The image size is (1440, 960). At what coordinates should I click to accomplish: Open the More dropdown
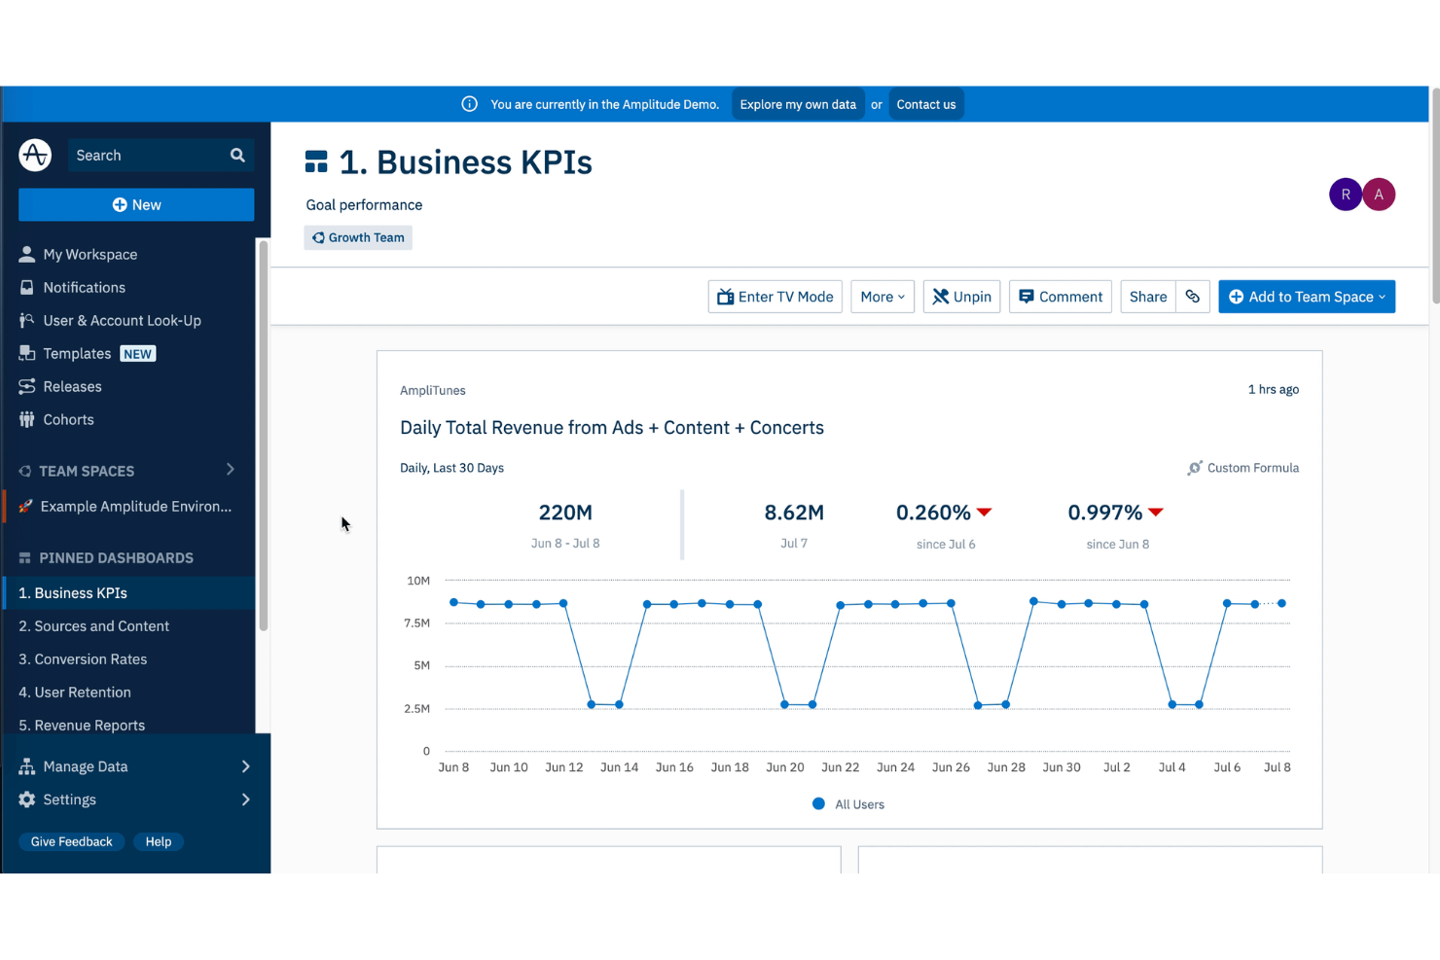click(882, 297)
